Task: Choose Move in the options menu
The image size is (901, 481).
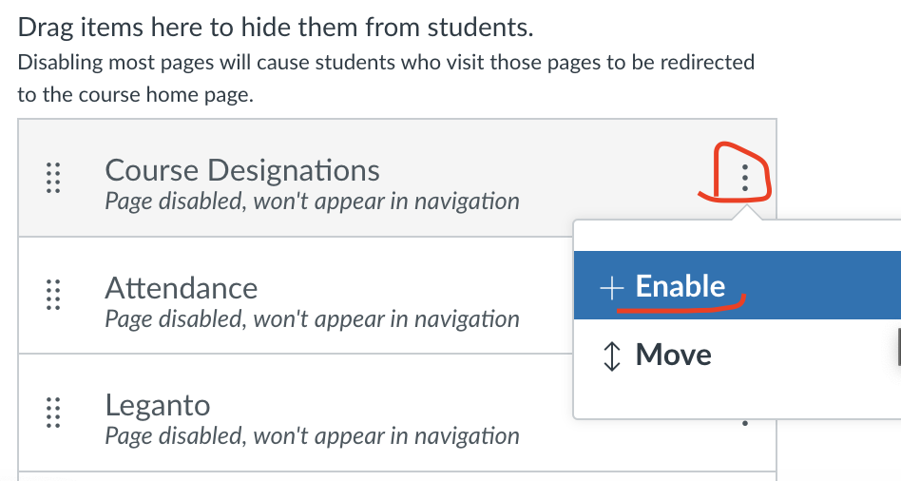Action: coord(738,355)
